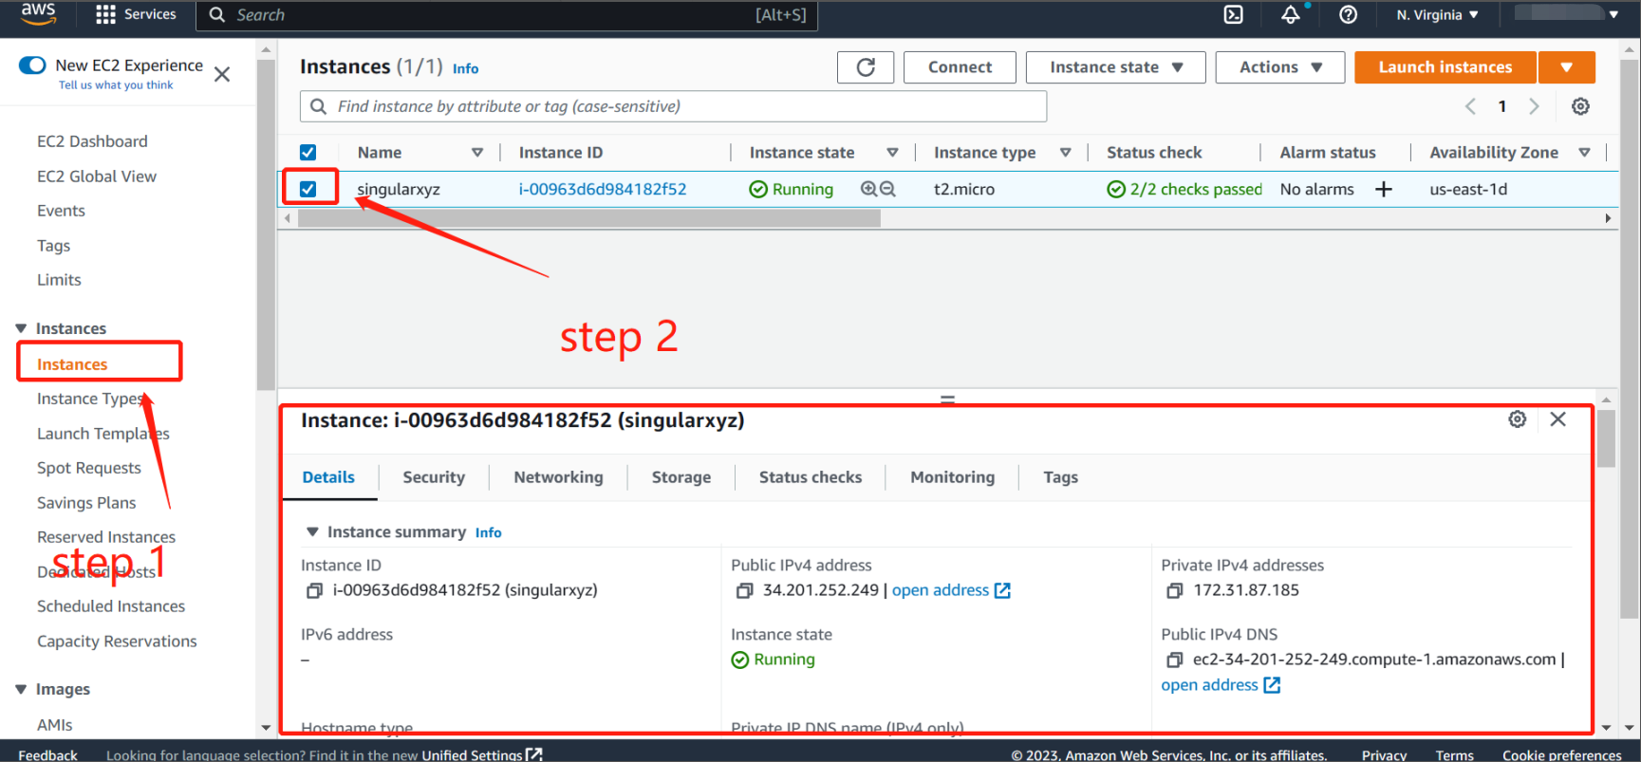1641x762 pixels.
Task: Copy the public IPv4 address
Action: 745,591
